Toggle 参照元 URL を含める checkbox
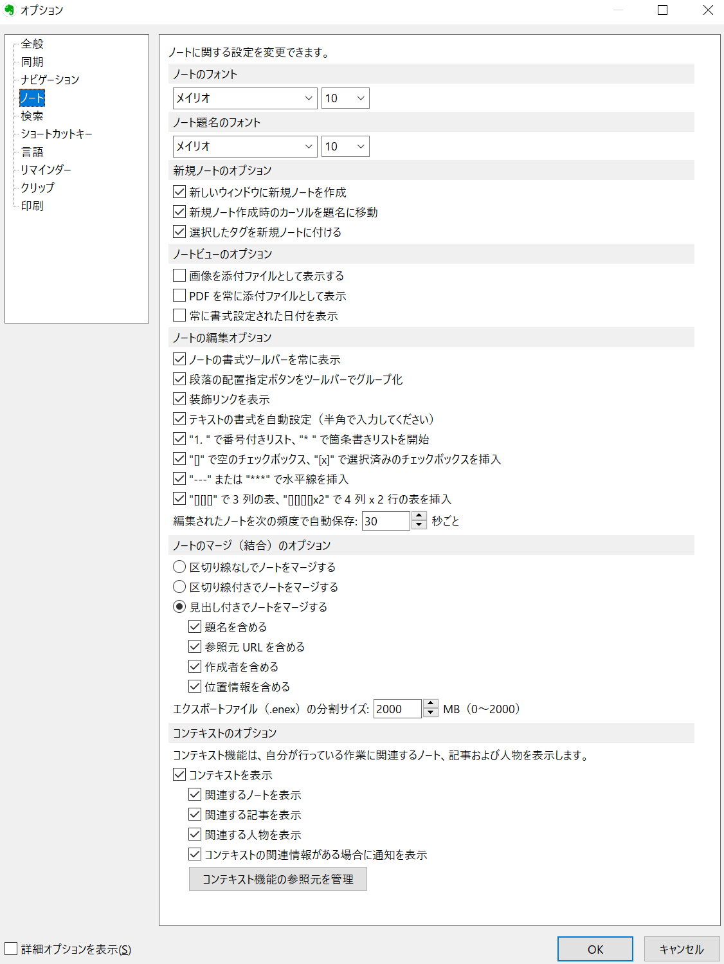 195,646
